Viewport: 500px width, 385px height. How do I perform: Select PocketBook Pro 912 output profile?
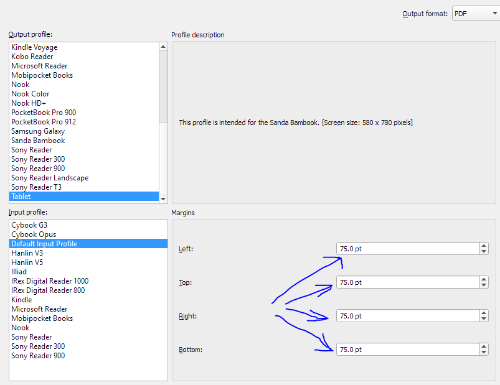pos(84,122)
